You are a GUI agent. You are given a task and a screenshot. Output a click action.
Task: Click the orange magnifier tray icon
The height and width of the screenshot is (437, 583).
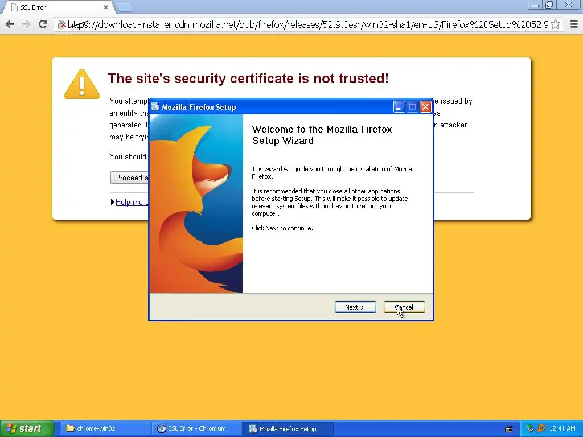(541, 428)
